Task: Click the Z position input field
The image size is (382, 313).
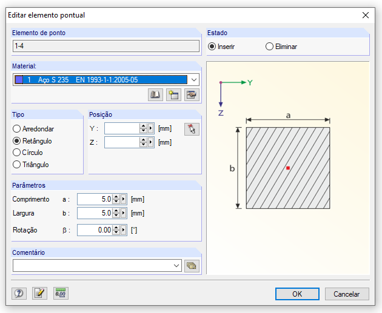Action: pos(122,142)
